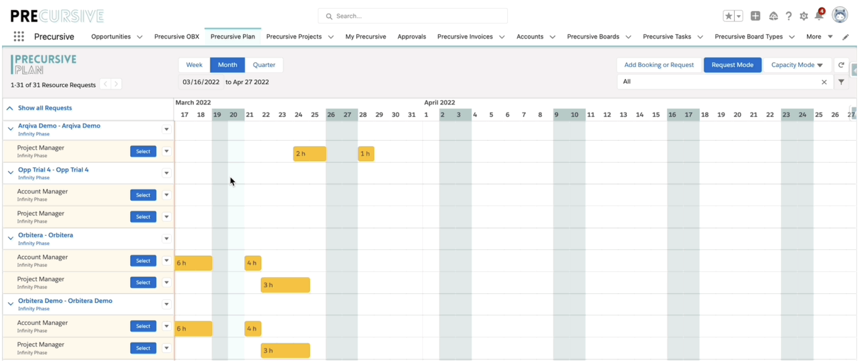Open Salesforce setup assistant cloud icon
860x364 pixels.
pos(773,16)
